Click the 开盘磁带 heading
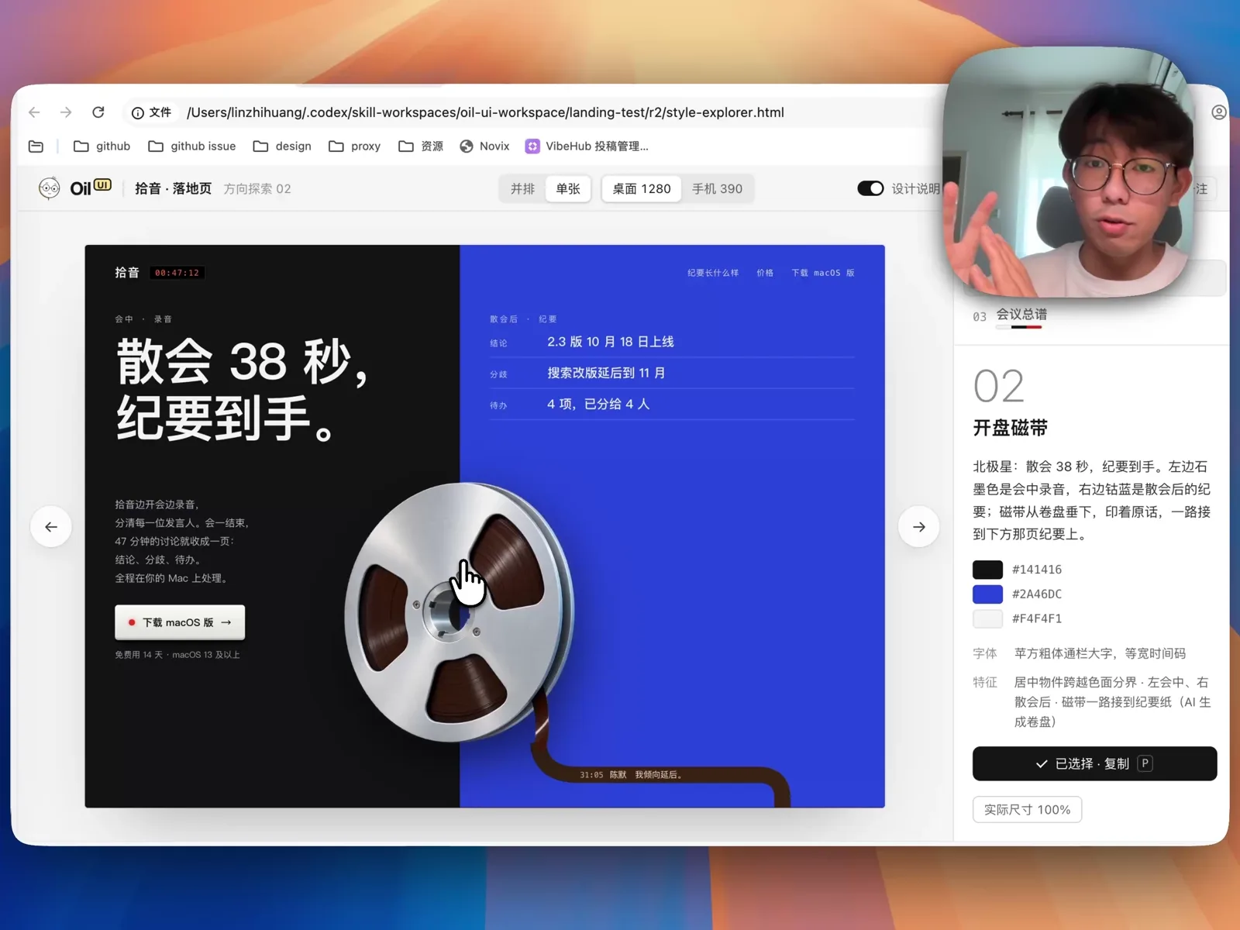This screenshot has width=1240, height=930. (x=1011, y=428)
